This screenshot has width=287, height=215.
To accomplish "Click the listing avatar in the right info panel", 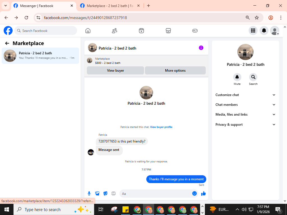I will (245, 52).
